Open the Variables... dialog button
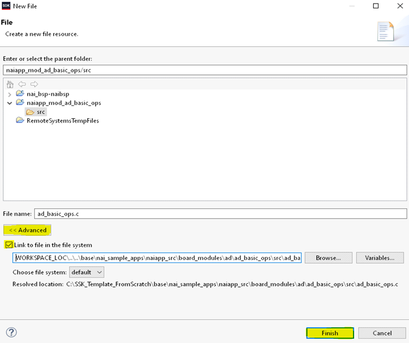 pos(380,258)
